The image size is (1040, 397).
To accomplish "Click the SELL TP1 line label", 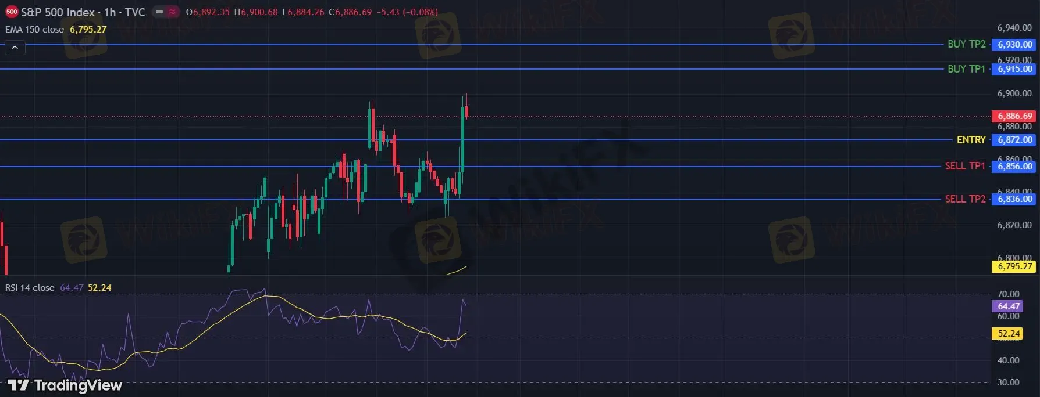I will click(x=966, y=166).
